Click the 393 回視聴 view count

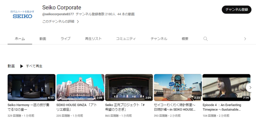(x=161, y=116)
